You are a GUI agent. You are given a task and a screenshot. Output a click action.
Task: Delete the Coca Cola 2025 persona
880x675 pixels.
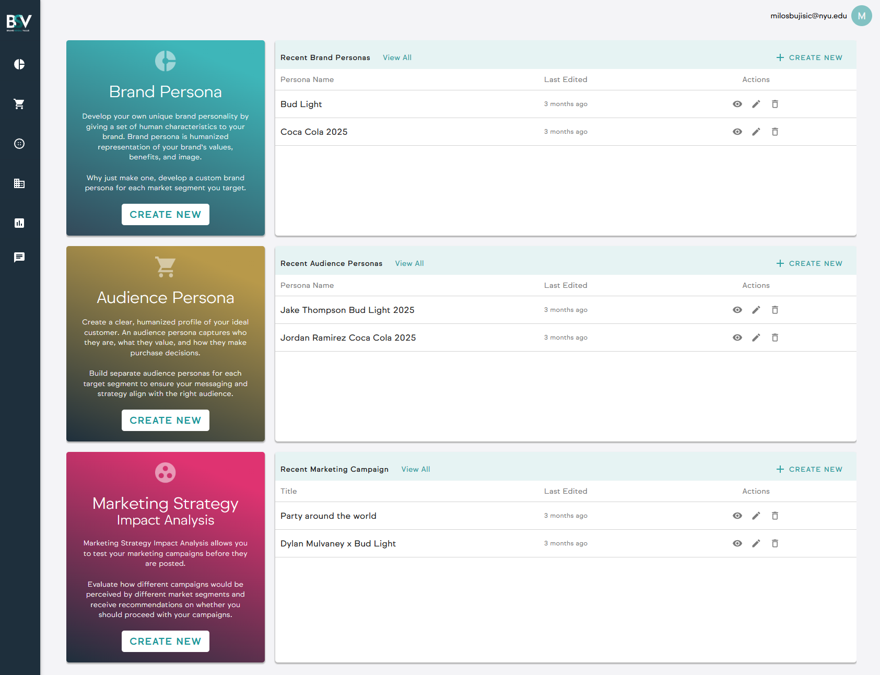click(x=775, y=132)
